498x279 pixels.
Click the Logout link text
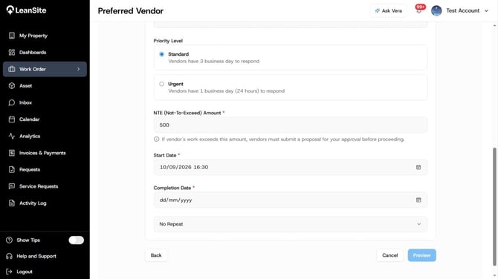(x=25, y=272)
